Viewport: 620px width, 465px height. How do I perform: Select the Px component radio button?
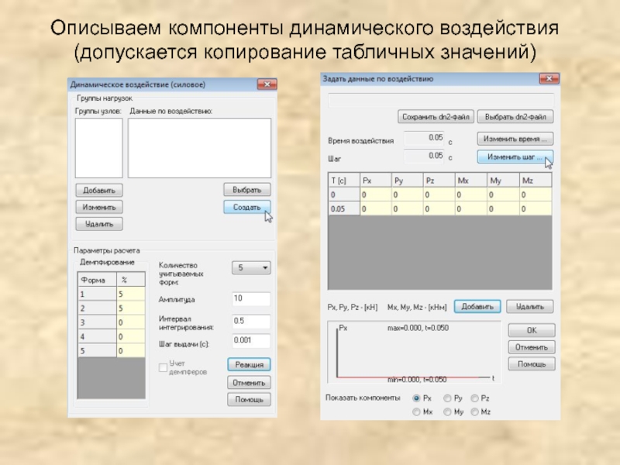click(x=416, y=398)
